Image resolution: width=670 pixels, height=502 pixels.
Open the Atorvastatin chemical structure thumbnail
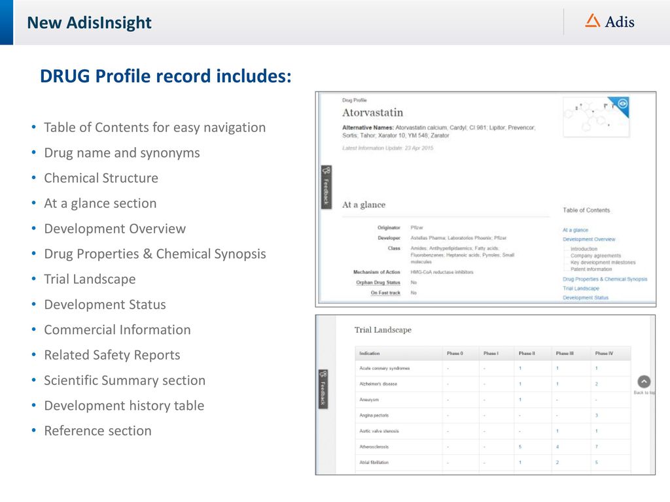tap(595, 116)
